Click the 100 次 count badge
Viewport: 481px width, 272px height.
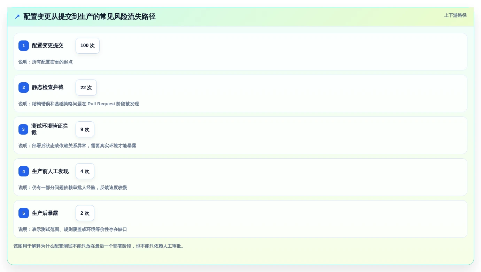tap(87, 46)
